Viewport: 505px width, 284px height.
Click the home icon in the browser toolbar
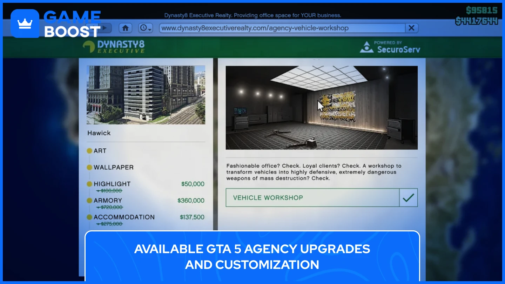tap(125, 28)
